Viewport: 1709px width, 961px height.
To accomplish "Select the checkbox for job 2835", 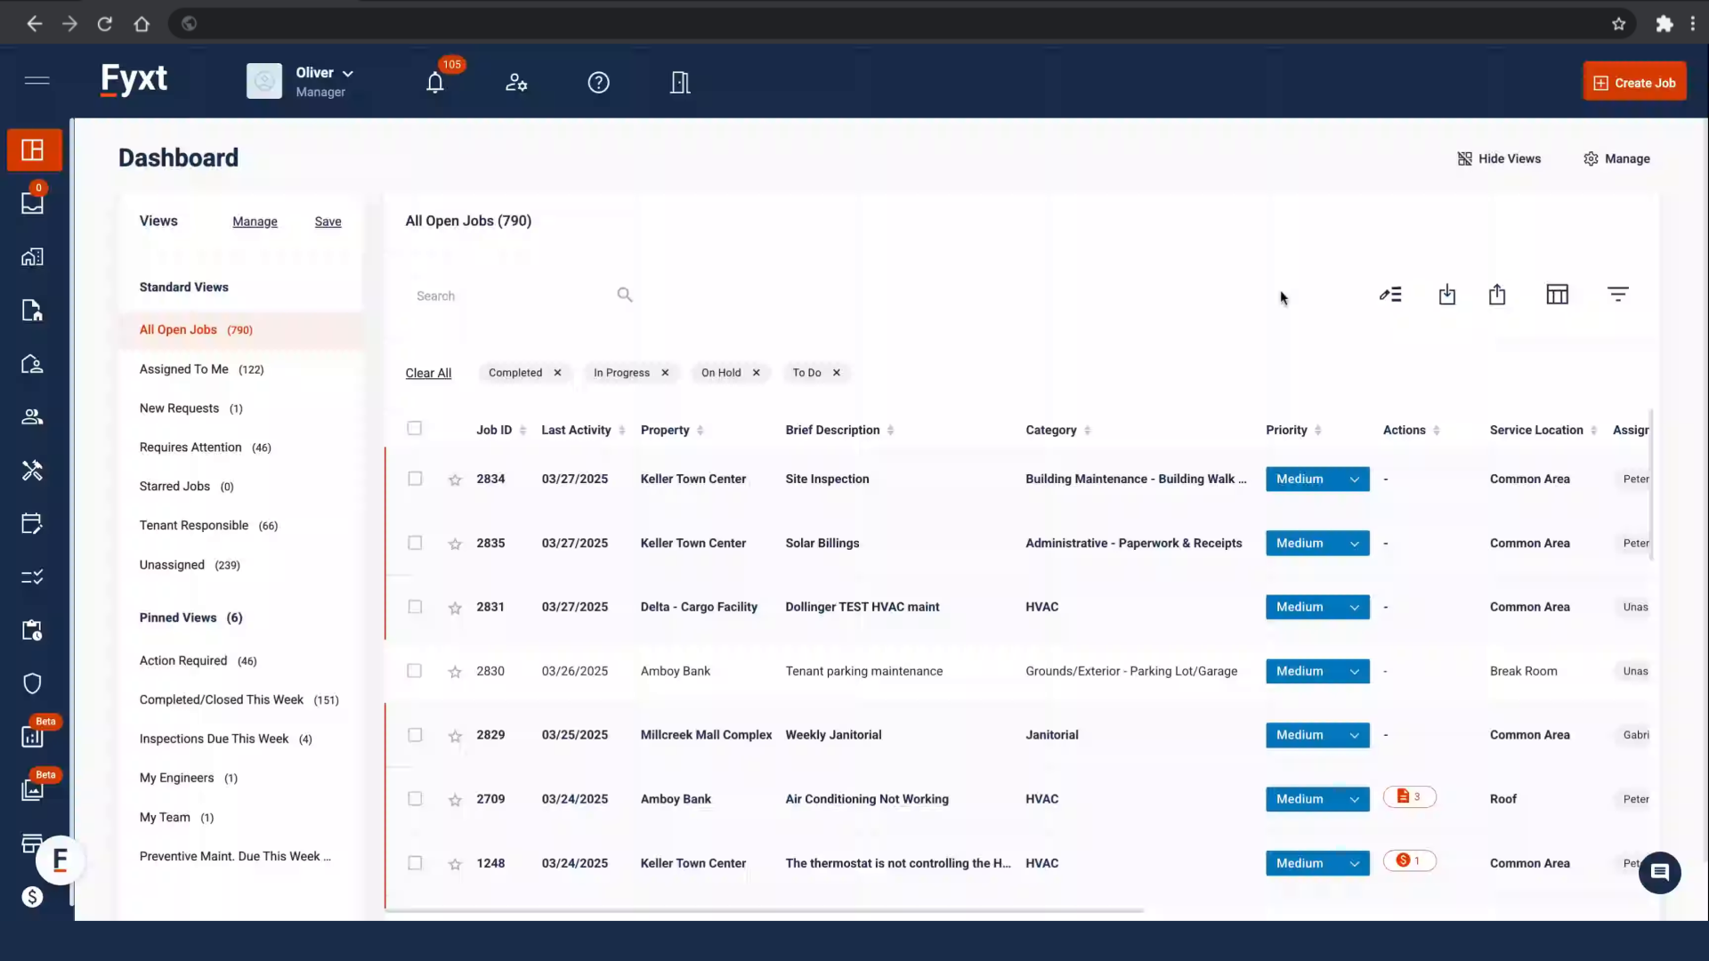I will 415,543.
